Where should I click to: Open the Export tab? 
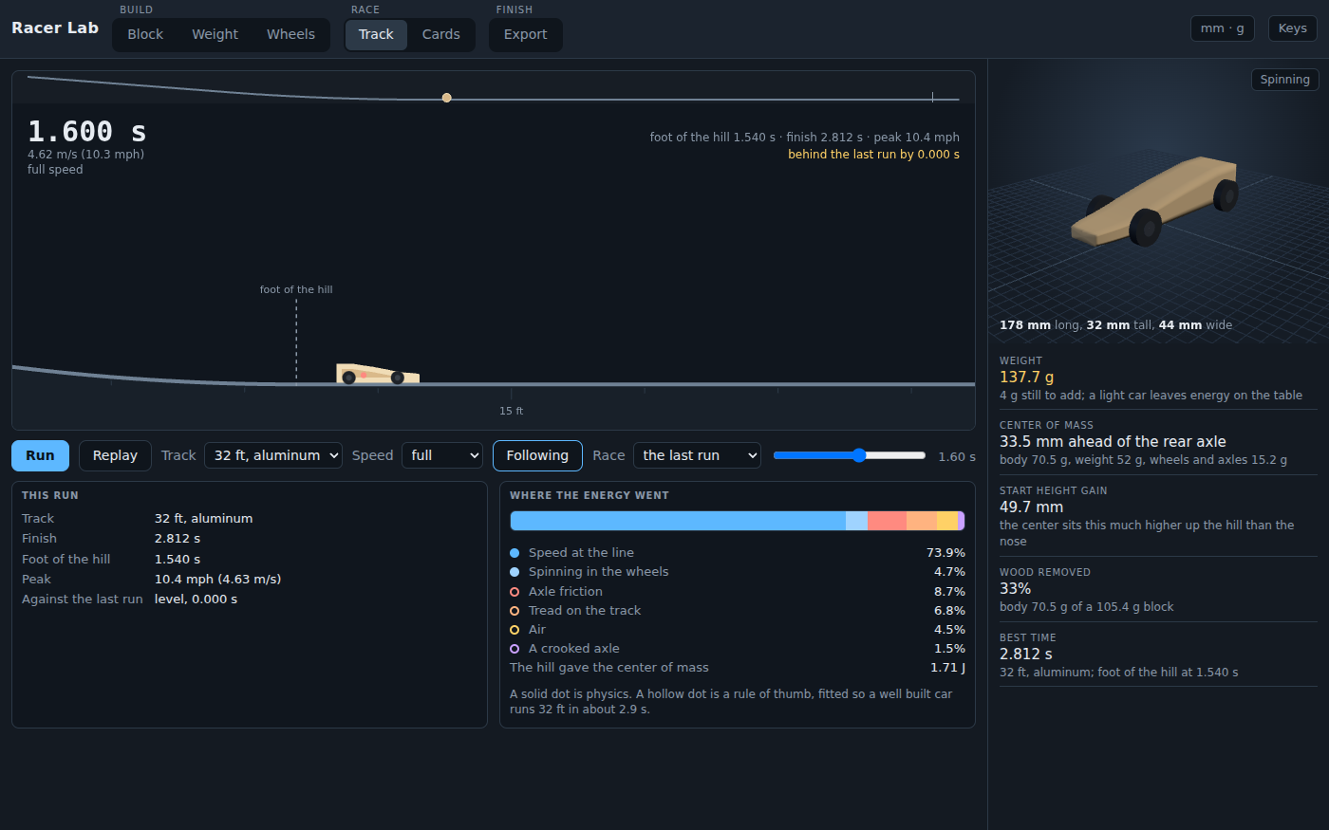pyautogui.click(x=525, y=35)
